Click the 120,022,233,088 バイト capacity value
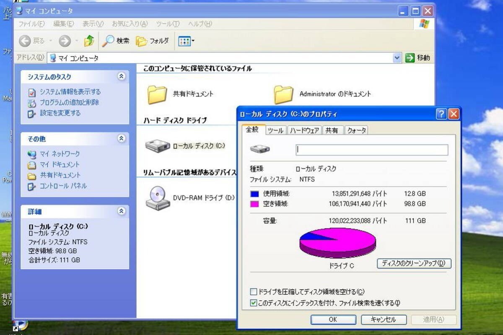The image size is (503, 335). click(x=358, y=221)
